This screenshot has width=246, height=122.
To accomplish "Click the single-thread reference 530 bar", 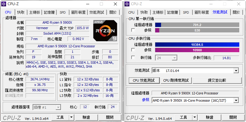I will coord(197,30).
